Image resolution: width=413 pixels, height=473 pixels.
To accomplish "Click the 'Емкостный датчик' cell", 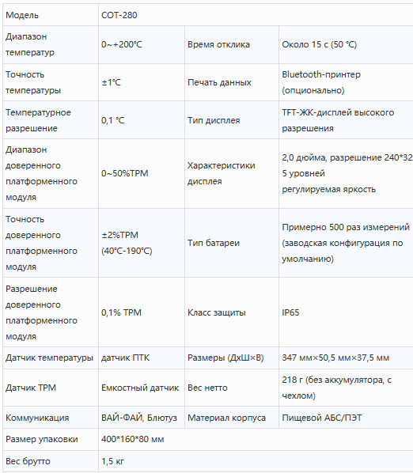I will click(x=140, y=388).
